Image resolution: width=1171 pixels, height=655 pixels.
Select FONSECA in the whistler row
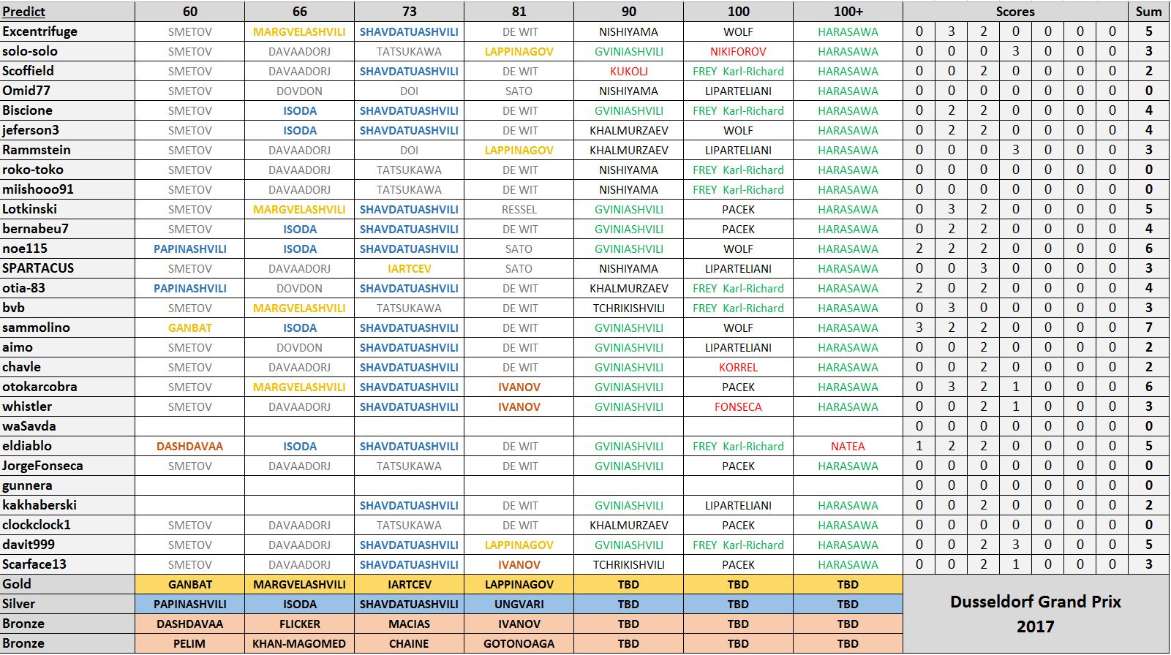click(739, 406)
